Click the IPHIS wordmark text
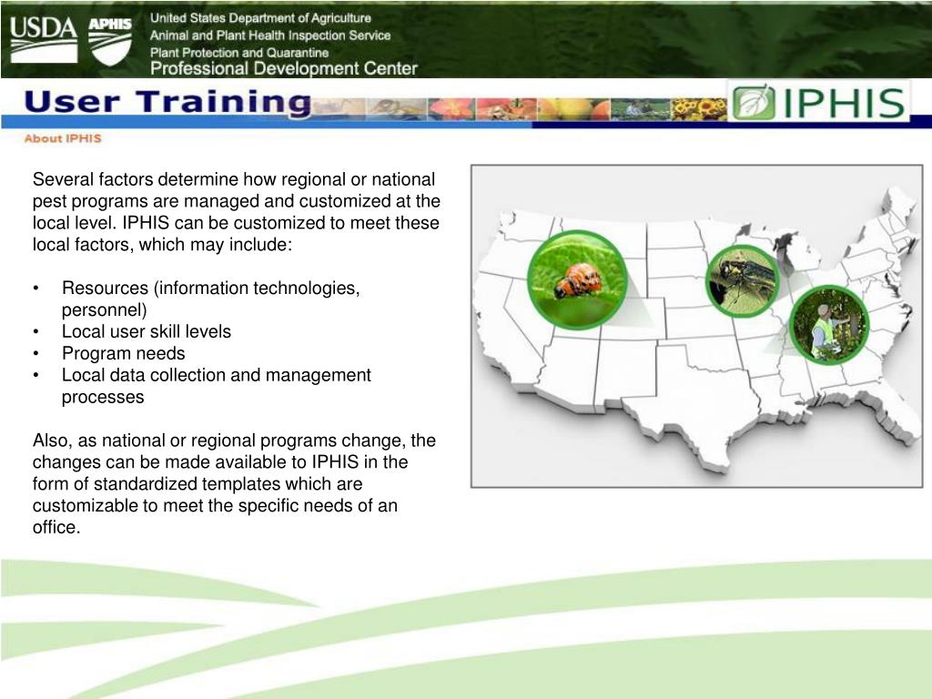The height and width of the screenshot is (699, 932). tap(844, 103)
